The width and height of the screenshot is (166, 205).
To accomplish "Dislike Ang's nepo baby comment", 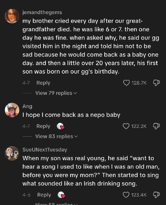I will click(x=156, y=126).
